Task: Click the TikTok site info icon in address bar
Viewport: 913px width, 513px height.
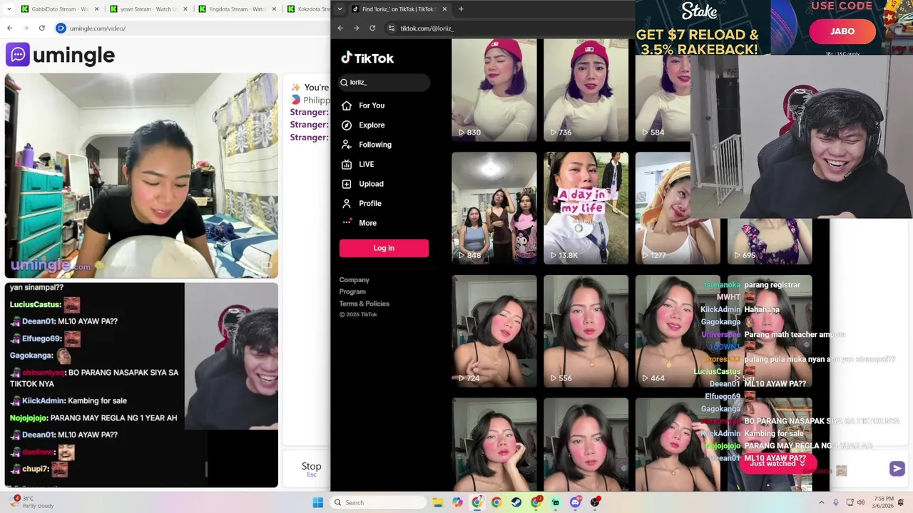Action: tap(390, 28)
